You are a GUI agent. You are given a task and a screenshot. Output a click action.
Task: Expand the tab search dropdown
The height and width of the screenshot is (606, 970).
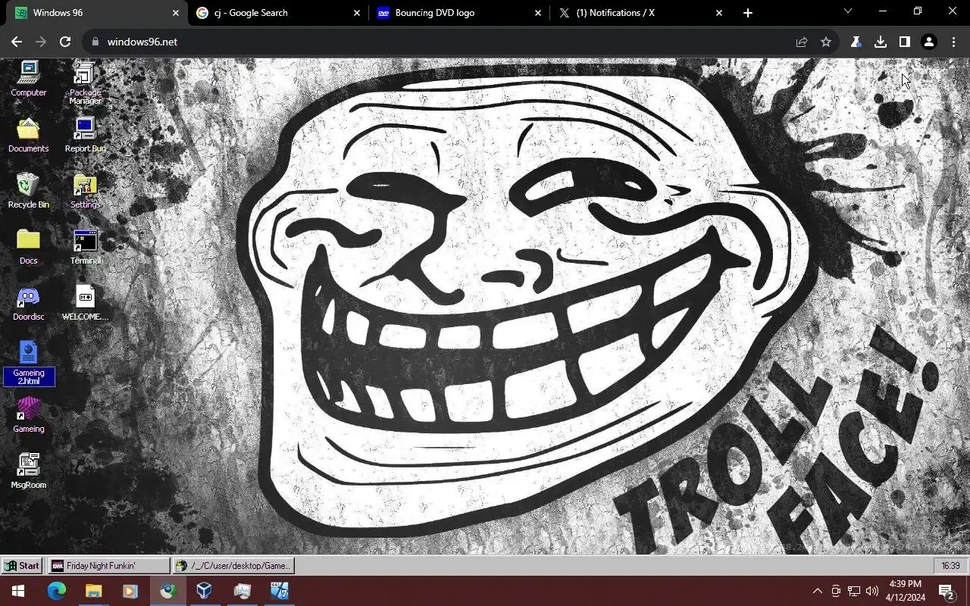point(848,11)
